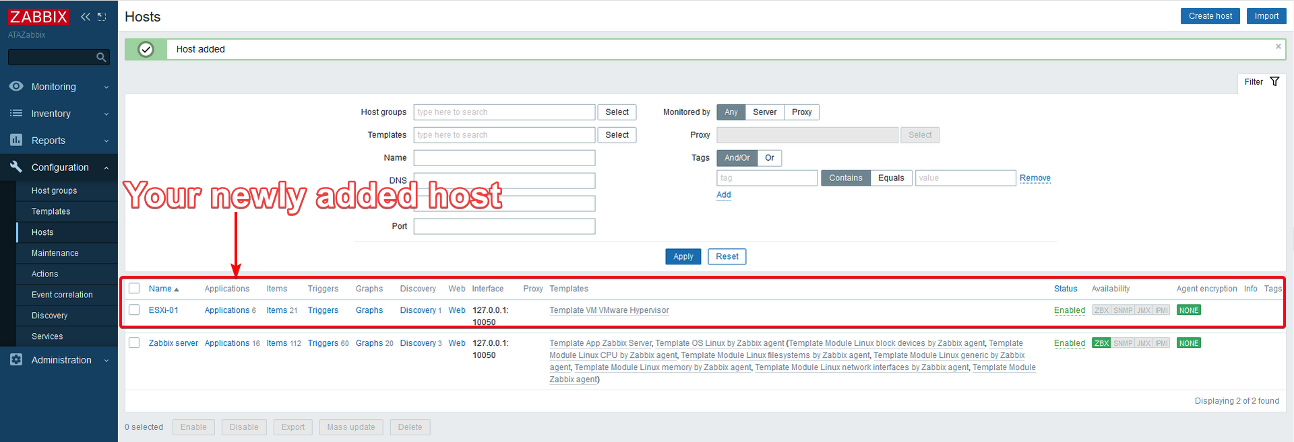Screen dimensions: 1294x442
Task: Tick the ESXi-01 row checkbox
Action: (134, 309)
